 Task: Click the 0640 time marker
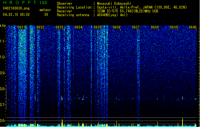point(193,27)
